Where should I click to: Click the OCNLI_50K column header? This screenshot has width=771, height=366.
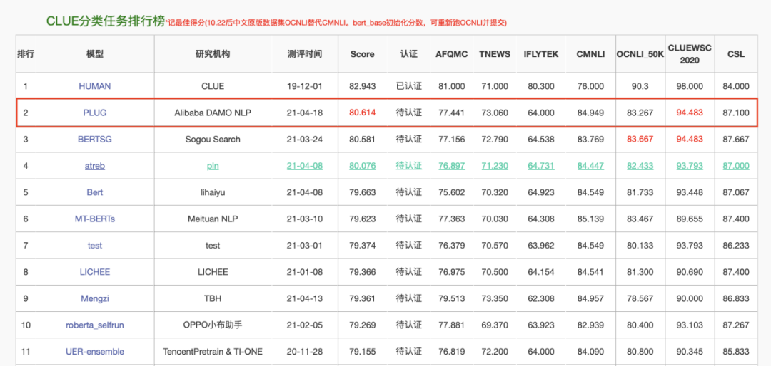640,54
